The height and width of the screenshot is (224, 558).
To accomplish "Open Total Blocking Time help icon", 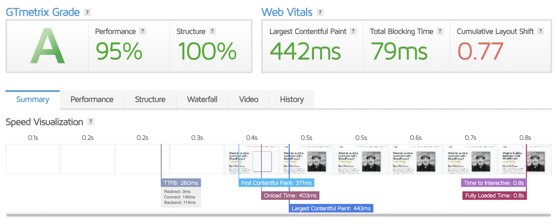I will [440, 31].
